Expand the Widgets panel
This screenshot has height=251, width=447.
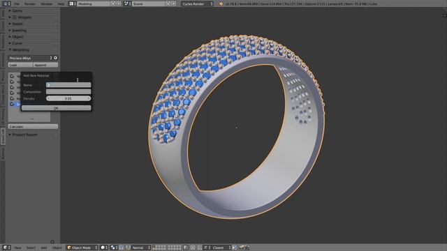tap(10, 17)
